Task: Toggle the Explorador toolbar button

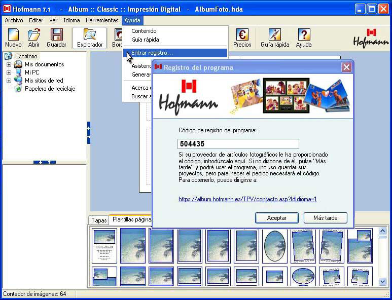Action: pos(90,37)
